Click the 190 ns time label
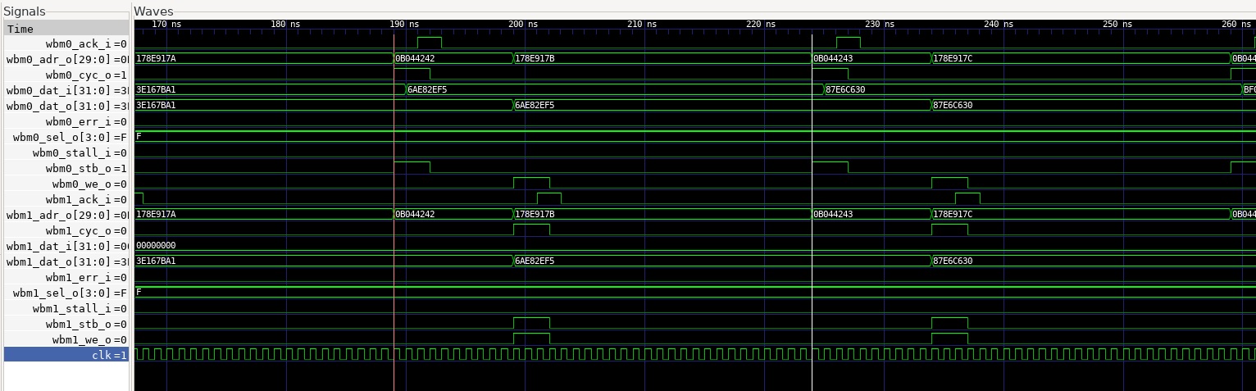Viewport: 1256px width, 391px height. click(405, 25)
